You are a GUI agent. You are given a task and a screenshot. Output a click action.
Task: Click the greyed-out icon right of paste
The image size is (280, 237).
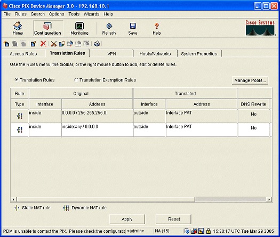click(x=78, y=44)
